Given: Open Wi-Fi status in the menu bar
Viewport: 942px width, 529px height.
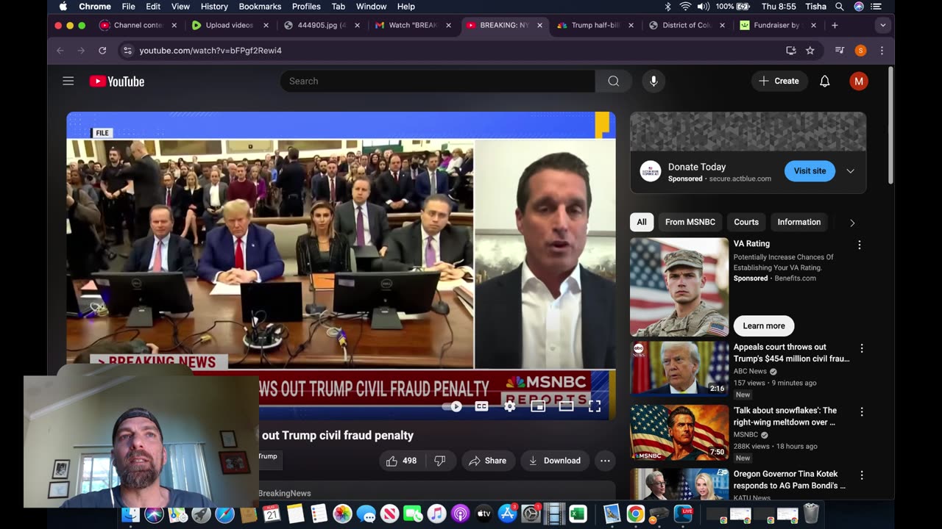Looking at the screenshot, I should [x=685, y=7].
